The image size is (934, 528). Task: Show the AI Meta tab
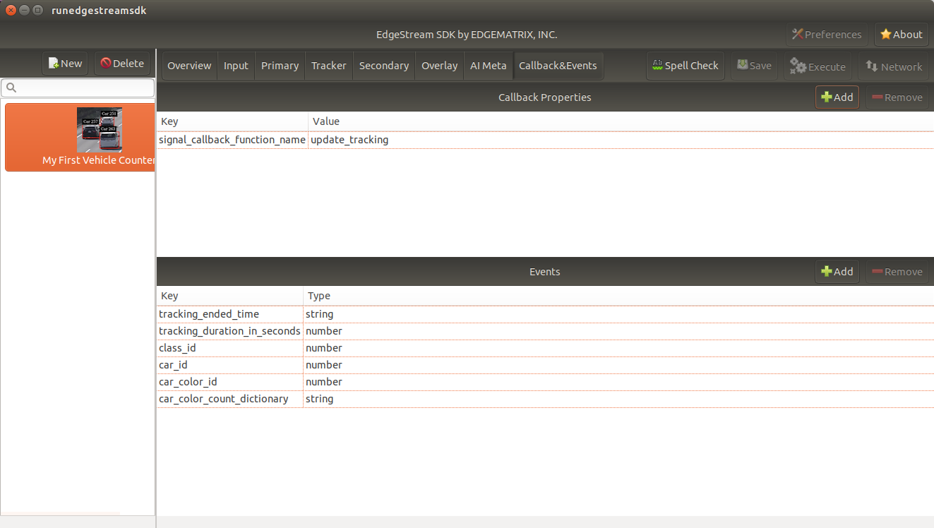[x=489, y=66]
